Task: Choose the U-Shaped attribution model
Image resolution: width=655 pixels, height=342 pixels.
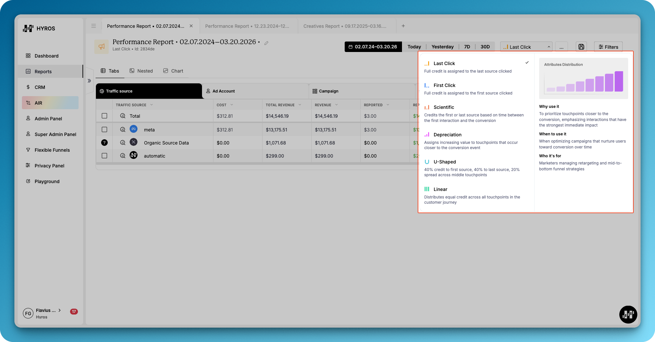Action: click(445, 162)
